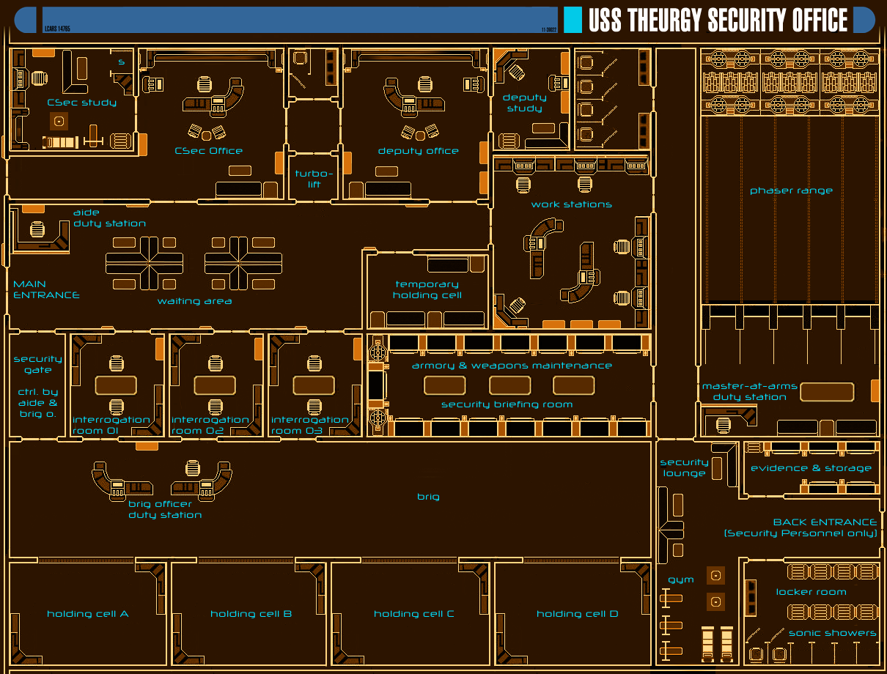887x674 pixels.
Task: Click the "MAIN ENTRANCE" label
Action: coord(46,289)
